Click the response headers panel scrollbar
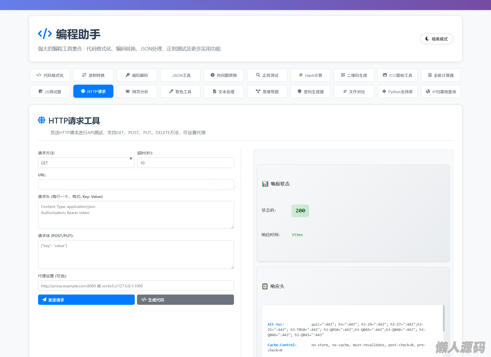Image resolution: width=491 pixels, height=357 pixels. point(443,318)
